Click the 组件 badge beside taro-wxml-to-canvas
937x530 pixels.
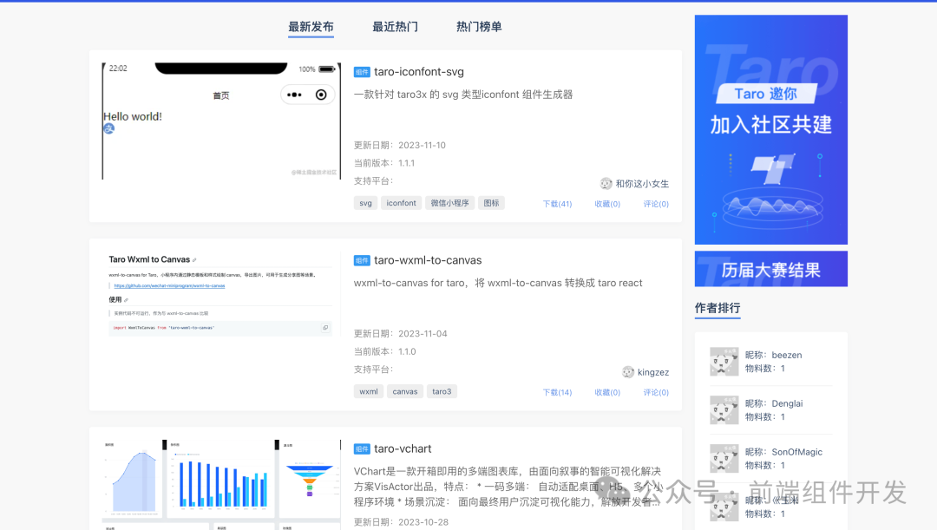coord(362,260)
